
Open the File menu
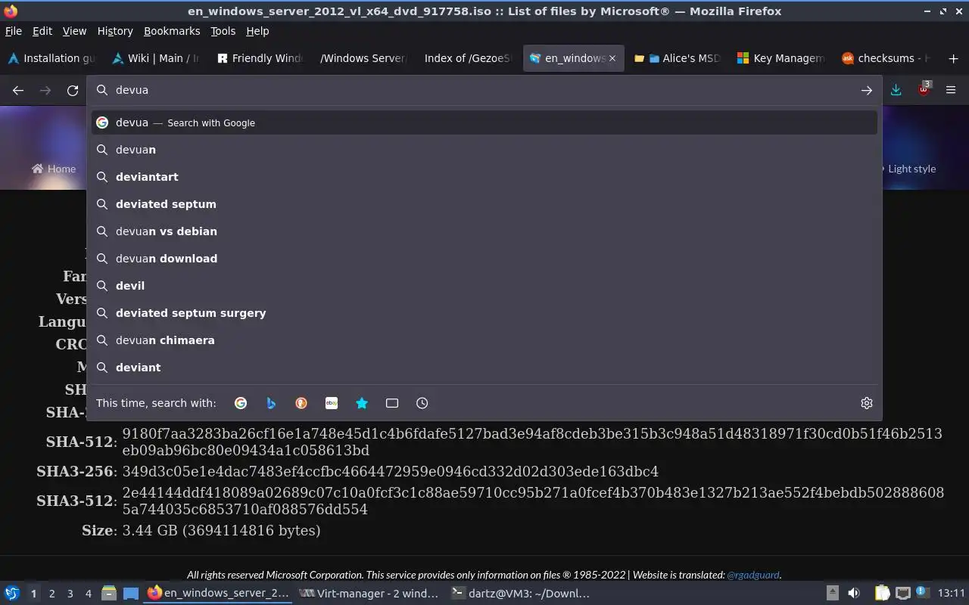pyautogui.click(x=14, y=31)
